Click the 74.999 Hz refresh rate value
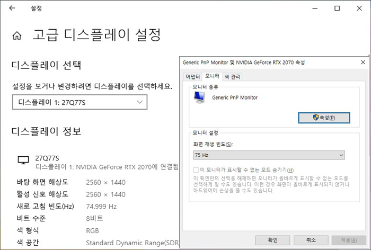This screenshot has height=250, width=371. click(101, 206)
